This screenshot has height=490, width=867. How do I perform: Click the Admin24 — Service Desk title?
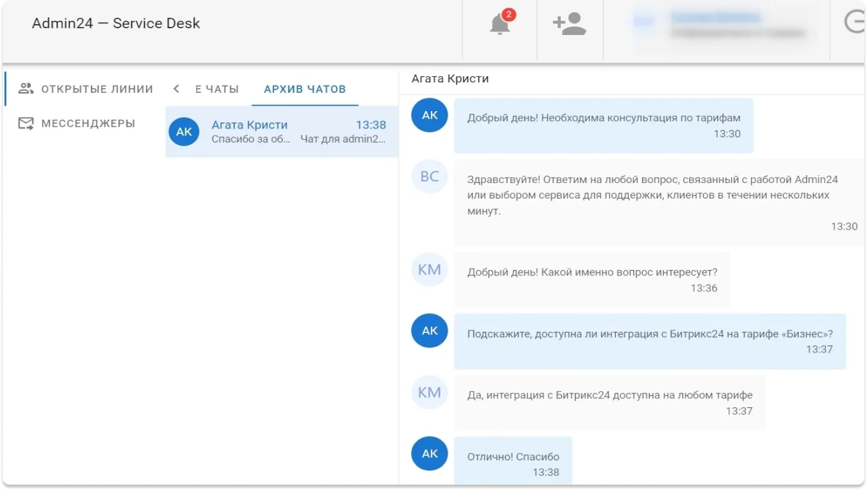point(116,23)
